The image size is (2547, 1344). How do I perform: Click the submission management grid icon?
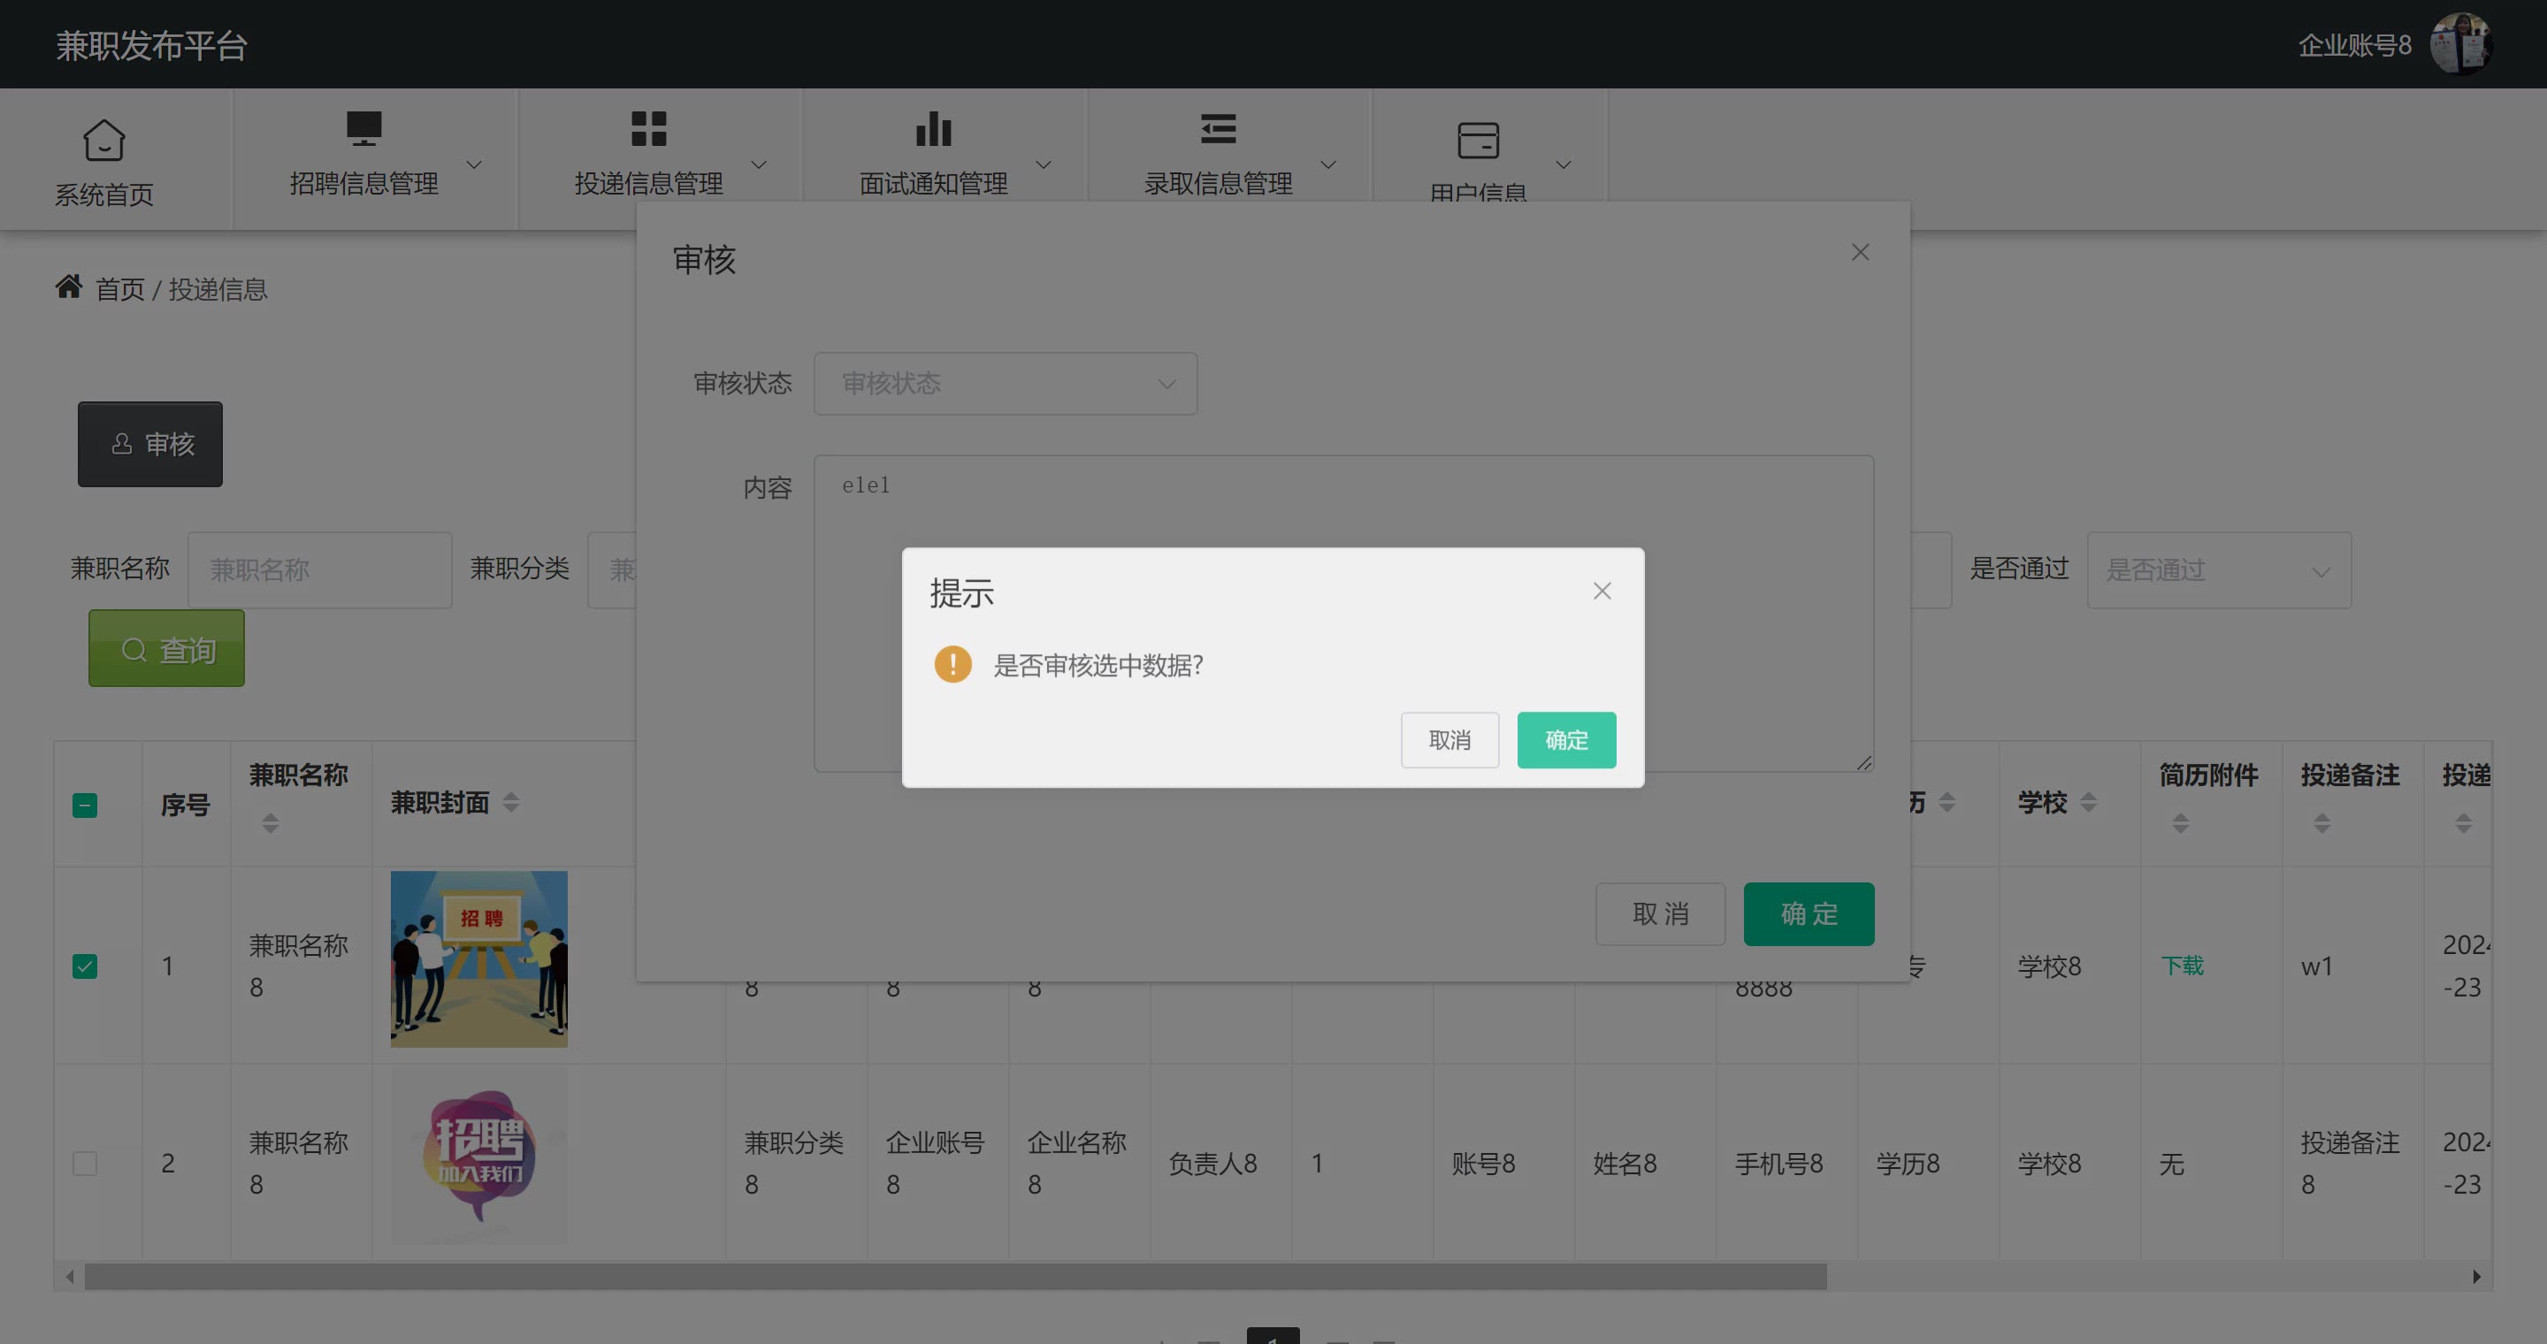(648, 128)
